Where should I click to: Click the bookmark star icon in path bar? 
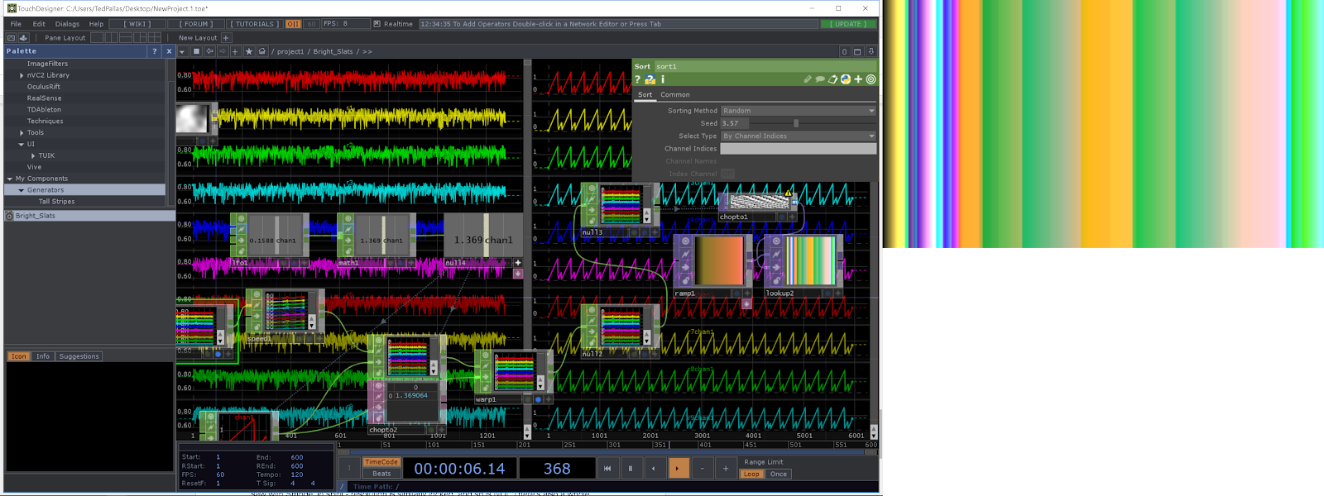point(249,51)
